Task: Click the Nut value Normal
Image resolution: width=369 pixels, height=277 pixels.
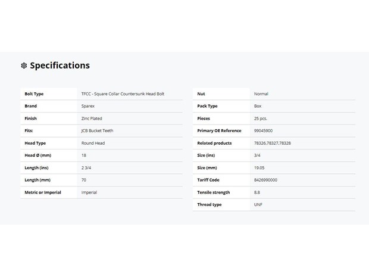Action: [261, 94]
